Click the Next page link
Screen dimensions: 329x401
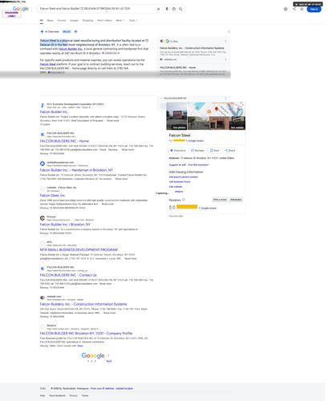(x=109, y=361)
